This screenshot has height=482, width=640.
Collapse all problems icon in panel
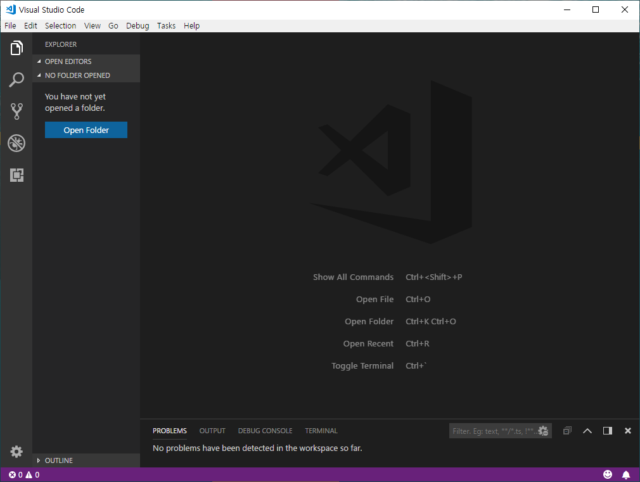[567, 431]
